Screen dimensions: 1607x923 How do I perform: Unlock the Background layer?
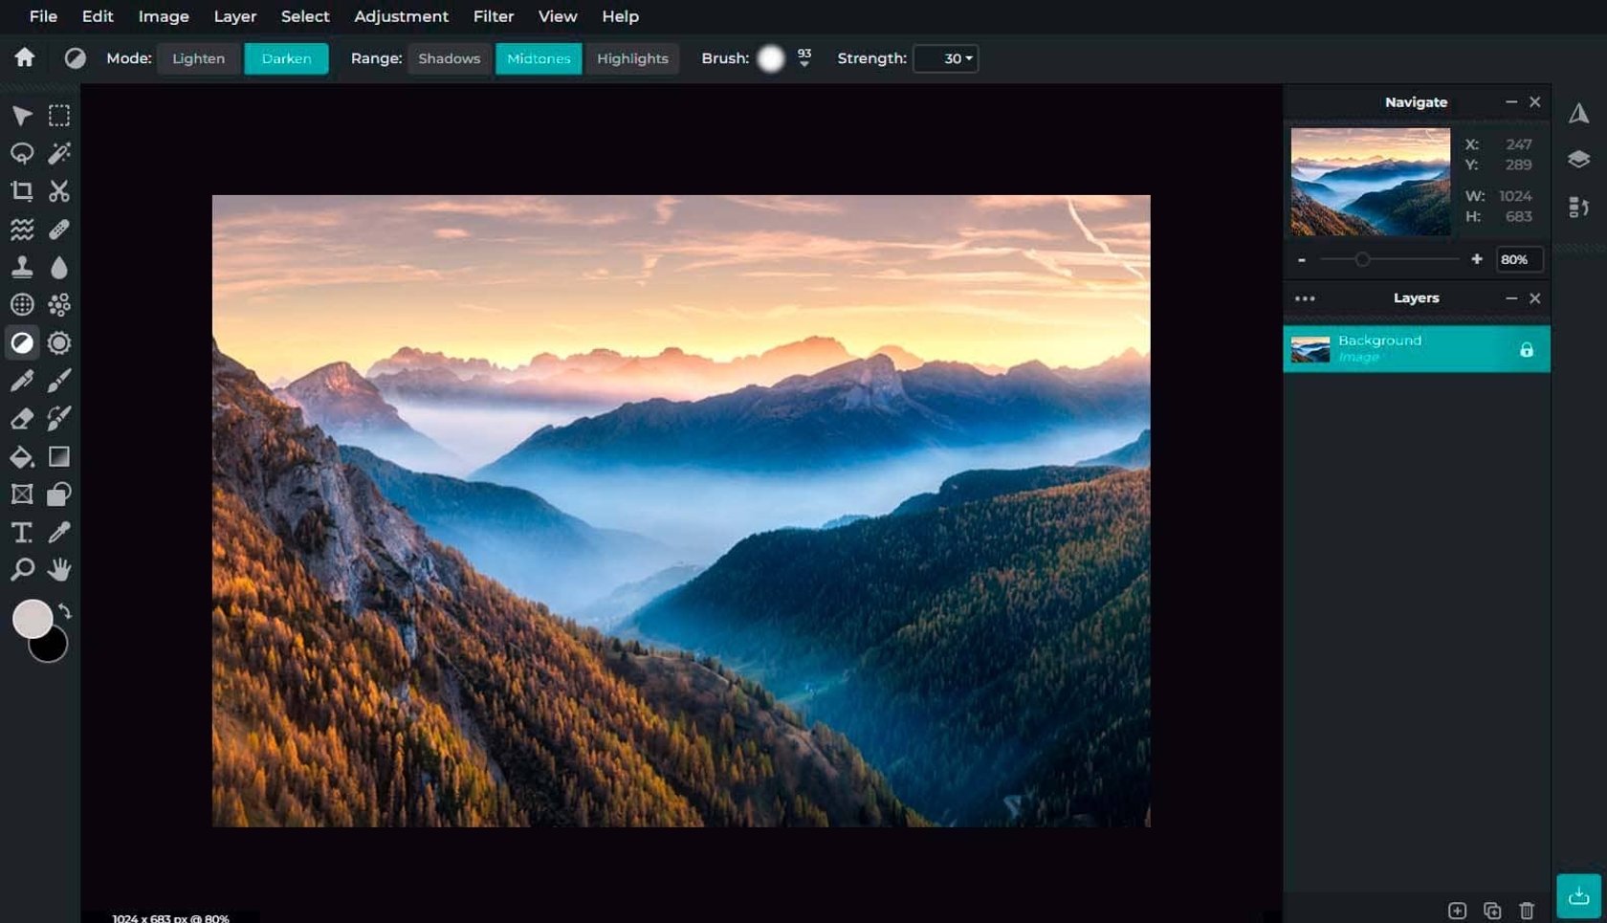coord(1528,348)
